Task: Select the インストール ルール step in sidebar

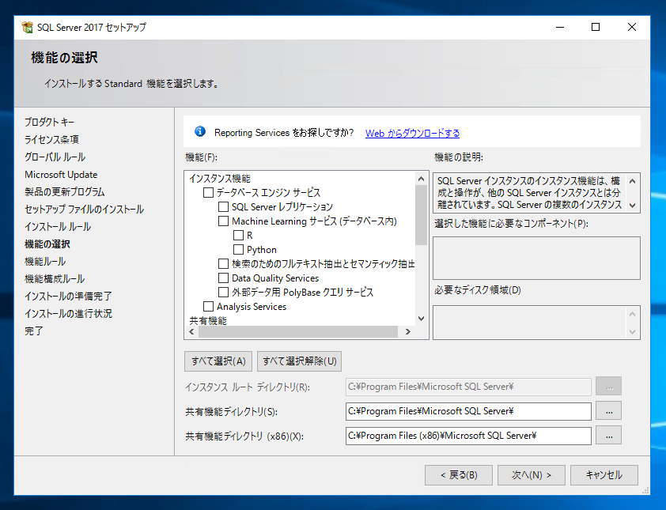Action: [x=58, y=227]
